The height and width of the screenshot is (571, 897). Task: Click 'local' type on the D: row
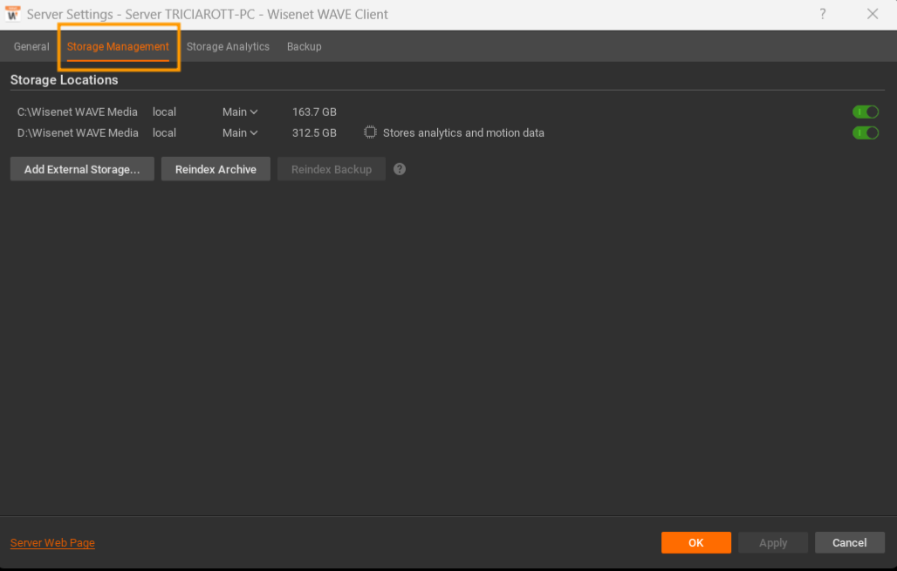(x=164, y=133)
